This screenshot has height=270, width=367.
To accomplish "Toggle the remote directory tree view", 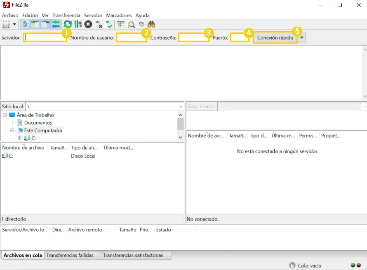I will (45, 24).
